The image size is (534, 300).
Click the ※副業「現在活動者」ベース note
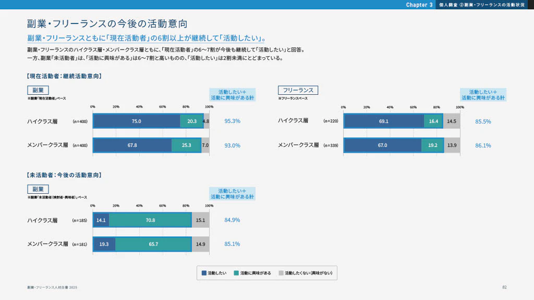coord(46,98)
